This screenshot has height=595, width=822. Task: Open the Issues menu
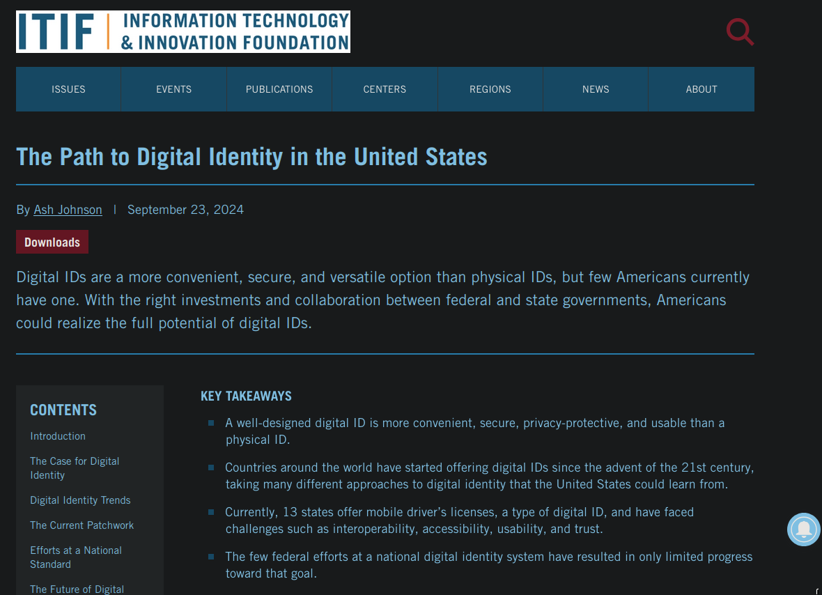(68, 89)
